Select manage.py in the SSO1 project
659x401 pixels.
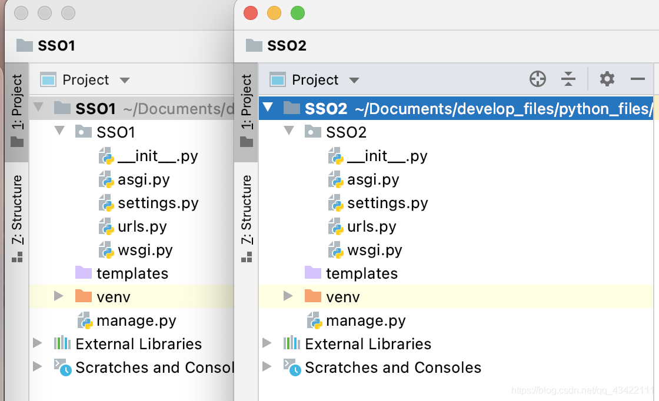[x=136, y=321]
